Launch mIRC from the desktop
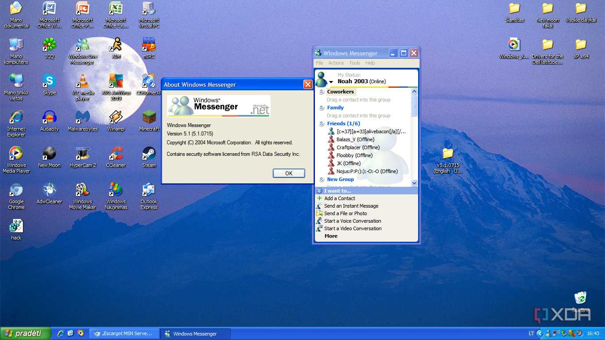605x340 pixels. [x=149, y=48]
